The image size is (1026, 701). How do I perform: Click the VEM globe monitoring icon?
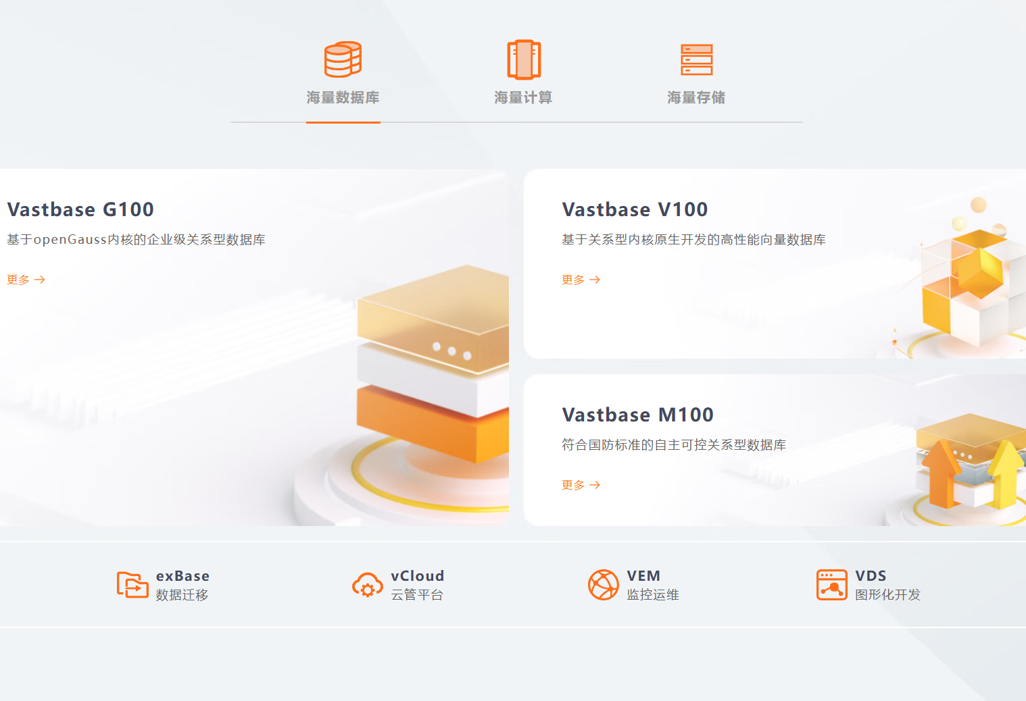pyautogui.click(x=603, y=585)
